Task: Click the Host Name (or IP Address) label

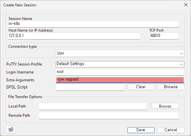Action: click(31, 30)
